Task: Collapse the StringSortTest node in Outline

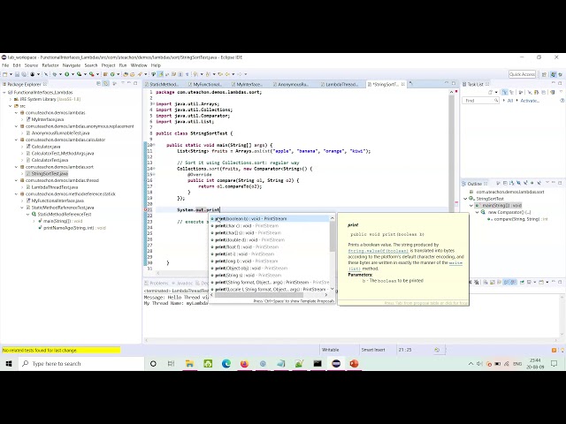Action: click(x=466, y=199)
